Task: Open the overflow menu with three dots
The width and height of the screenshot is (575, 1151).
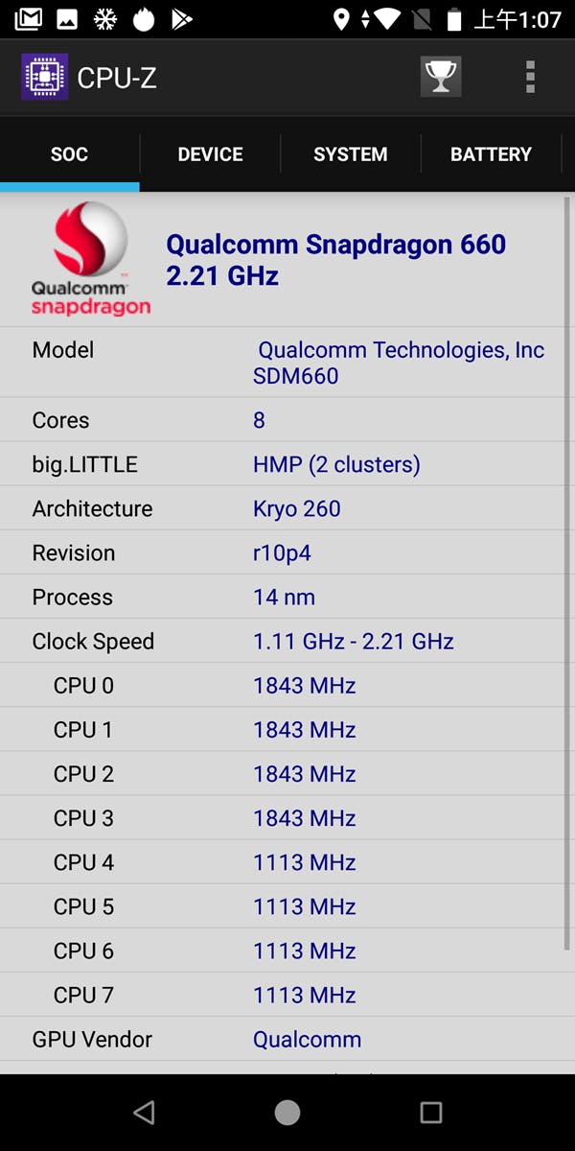Action: (530, 77)
